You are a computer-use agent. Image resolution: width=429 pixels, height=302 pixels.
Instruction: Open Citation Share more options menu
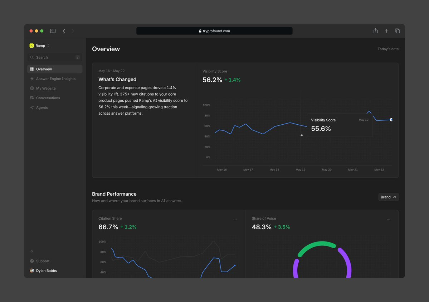coord(235,220)
